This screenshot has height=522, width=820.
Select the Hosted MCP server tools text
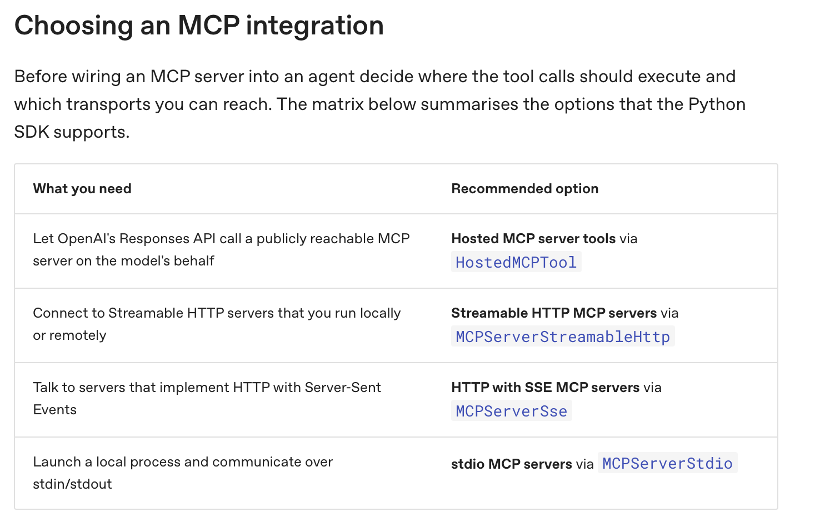(533, 239)
